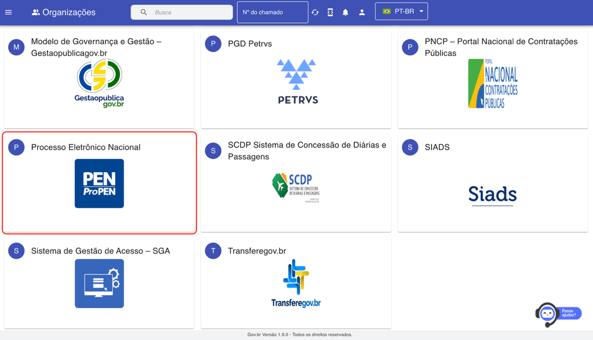Click the Portal Nacional Contratações Públicas logo
The width and height of the screenshot is (593, 340).
(x=493, y=83)
